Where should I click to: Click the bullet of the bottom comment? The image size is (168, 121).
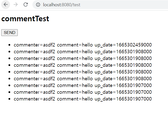(9, 99)
